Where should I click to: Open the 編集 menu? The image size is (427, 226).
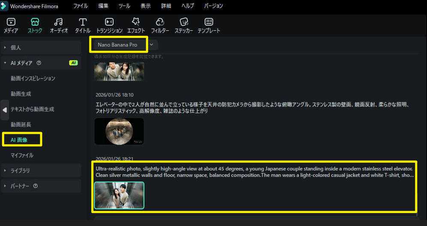(x=103, y=6)
